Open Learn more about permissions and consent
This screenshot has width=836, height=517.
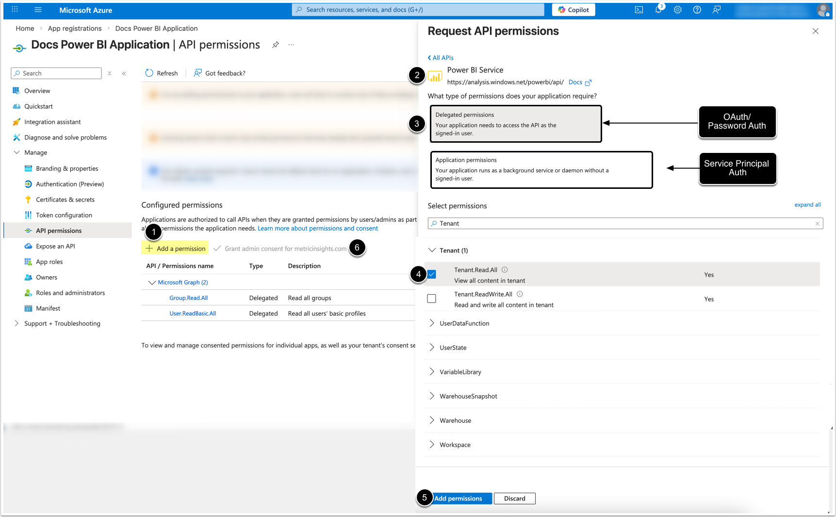[x=318, y=229]
